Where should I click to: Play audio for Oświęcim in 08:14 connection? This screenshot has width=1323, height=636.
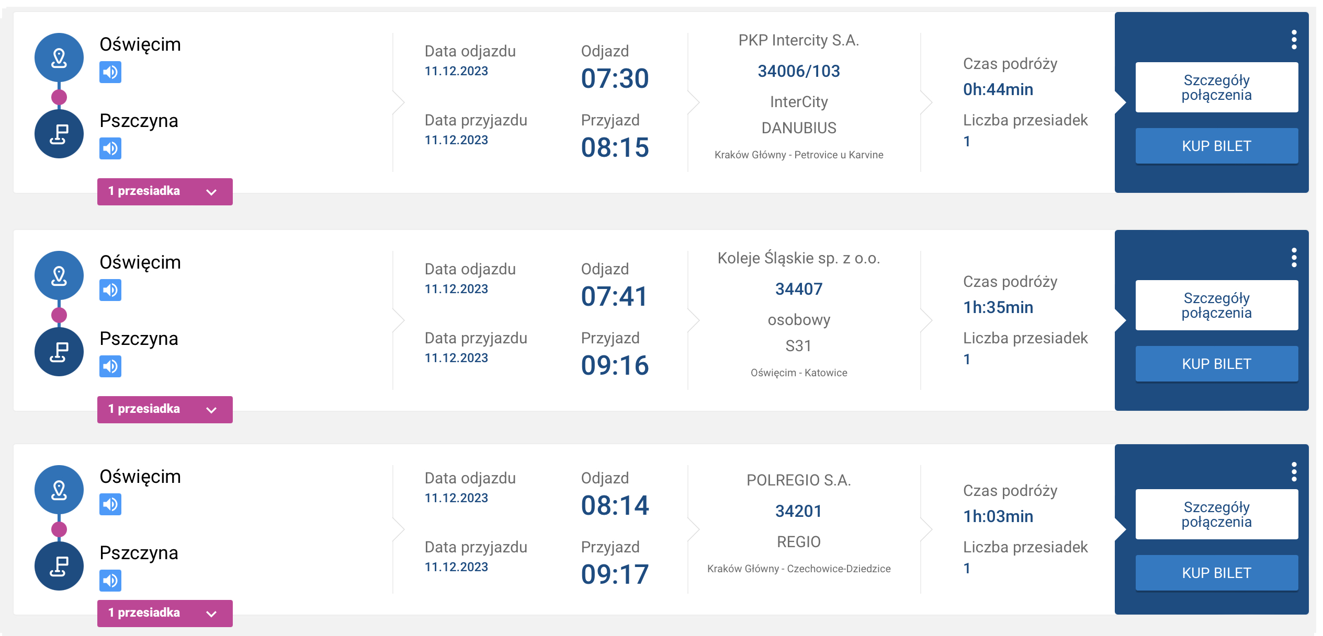point(110,504)
